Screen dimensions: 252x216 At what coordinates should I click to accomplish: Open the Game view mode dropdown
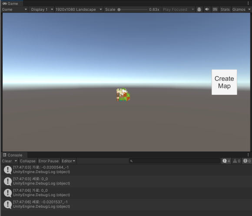point(14,10)
